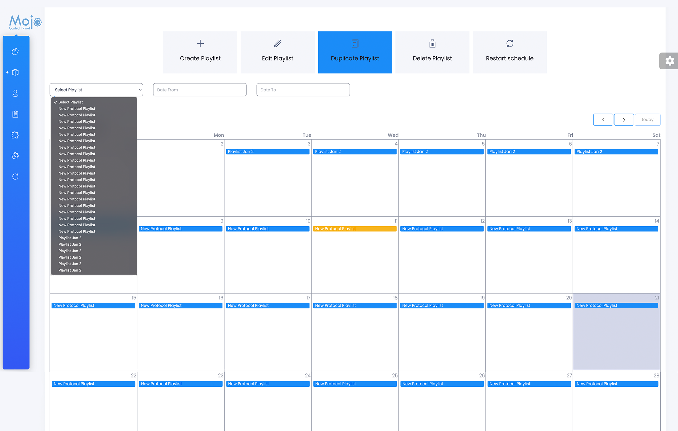The width and height of the screenshot is (678, 431).
Task: Open the puzzle piece plugins icon
Action: [15, 135]
